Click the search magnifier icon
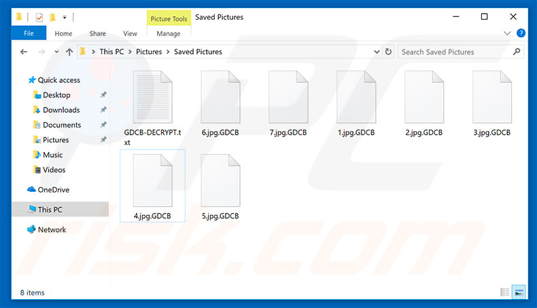 point(517,52)
